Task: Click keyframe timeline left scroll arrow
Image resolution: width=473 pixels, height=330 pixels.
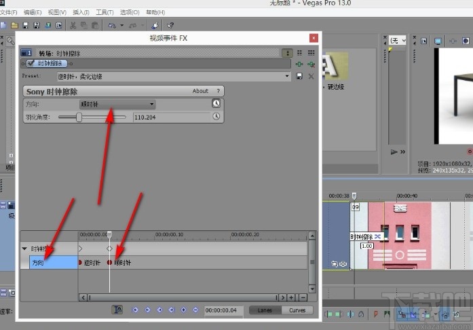Action: click(x=83, y=297)
